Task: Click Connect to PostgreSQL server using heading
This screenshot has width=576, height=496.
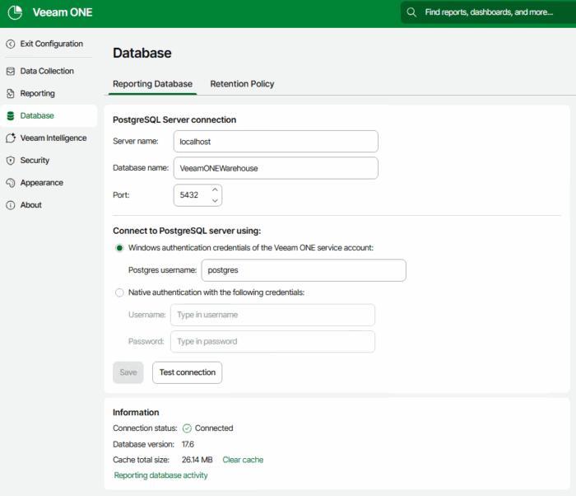Action: point(187,231)
